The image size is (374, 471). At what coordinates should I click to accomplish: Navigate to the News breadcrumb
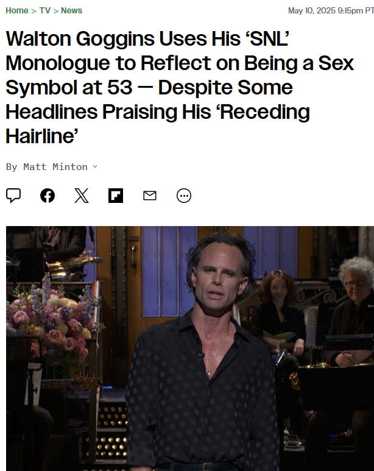(71, 10)
